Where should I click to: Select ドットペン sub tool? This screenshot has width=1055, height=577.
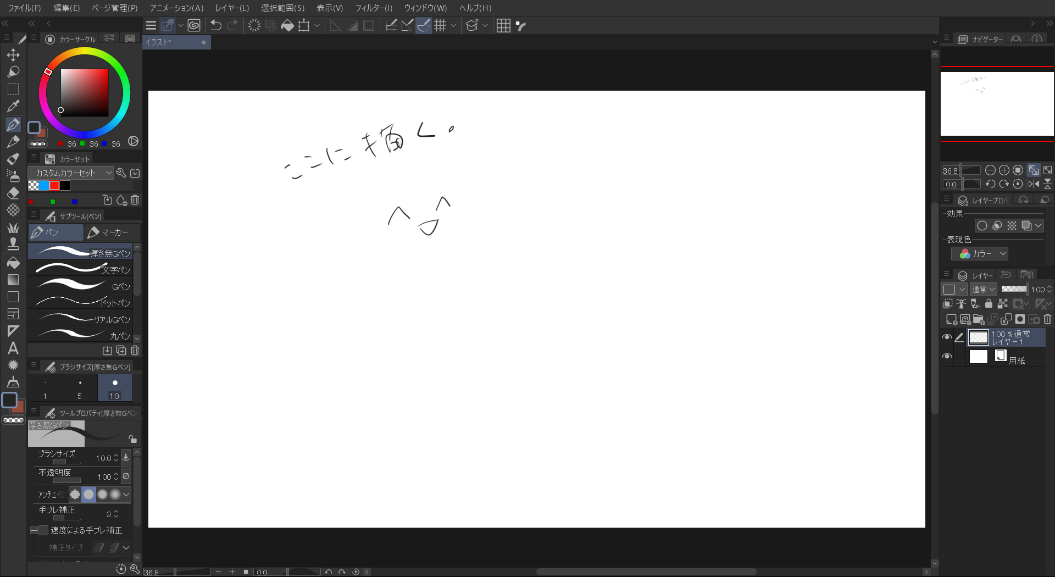coord(81,302)
